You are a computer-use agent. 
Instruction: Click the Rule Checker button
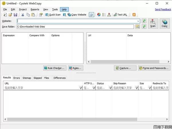54,68
